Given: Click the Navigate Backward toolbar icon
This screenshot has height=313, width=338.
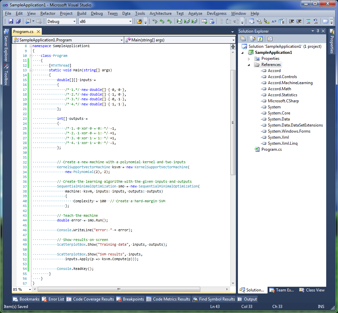Looking at the screenshot, I should [28, 21].
